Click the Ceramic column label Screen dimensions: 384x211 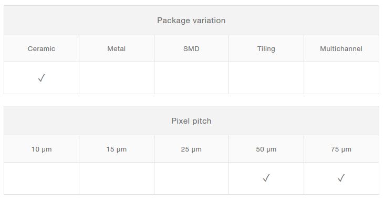click(41, 49)
